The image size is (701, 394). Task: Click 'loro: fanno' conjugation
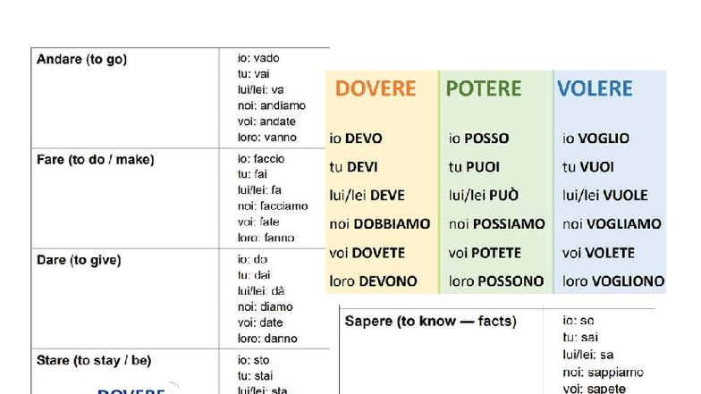click(266, 238)
